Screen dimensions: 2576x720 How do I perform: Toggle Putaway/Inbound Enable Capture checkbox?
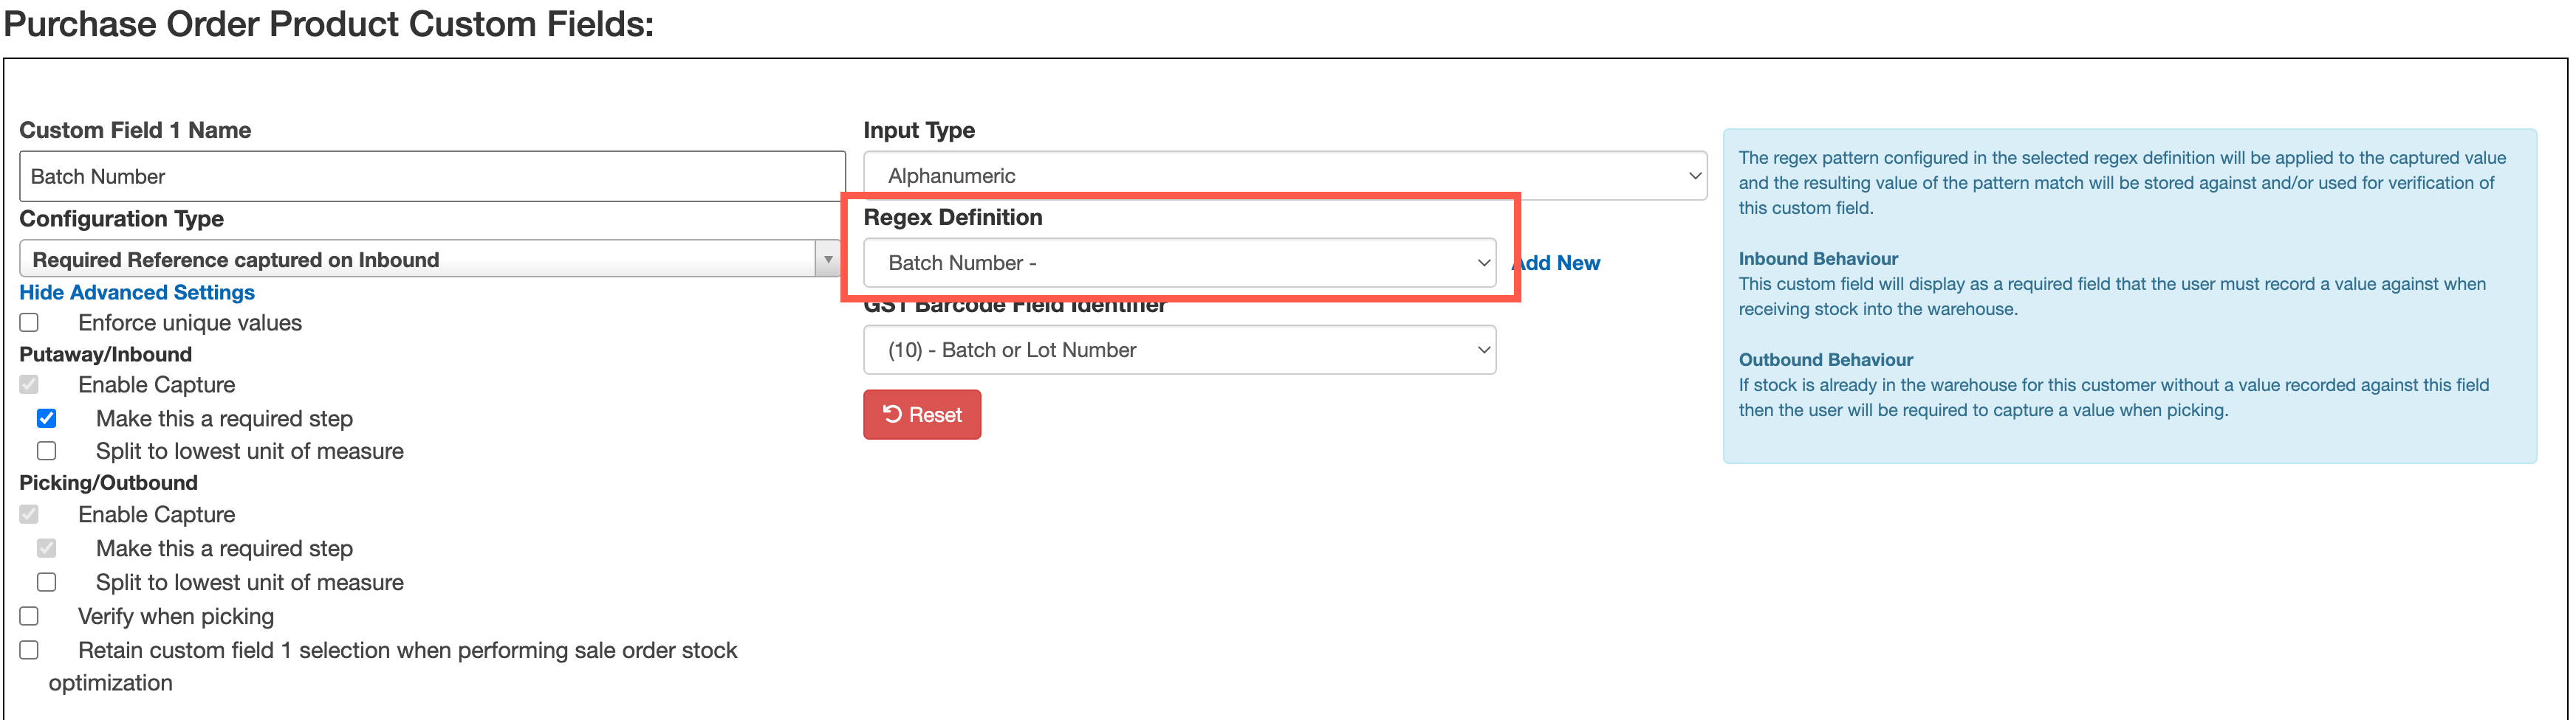click(30, 386)
